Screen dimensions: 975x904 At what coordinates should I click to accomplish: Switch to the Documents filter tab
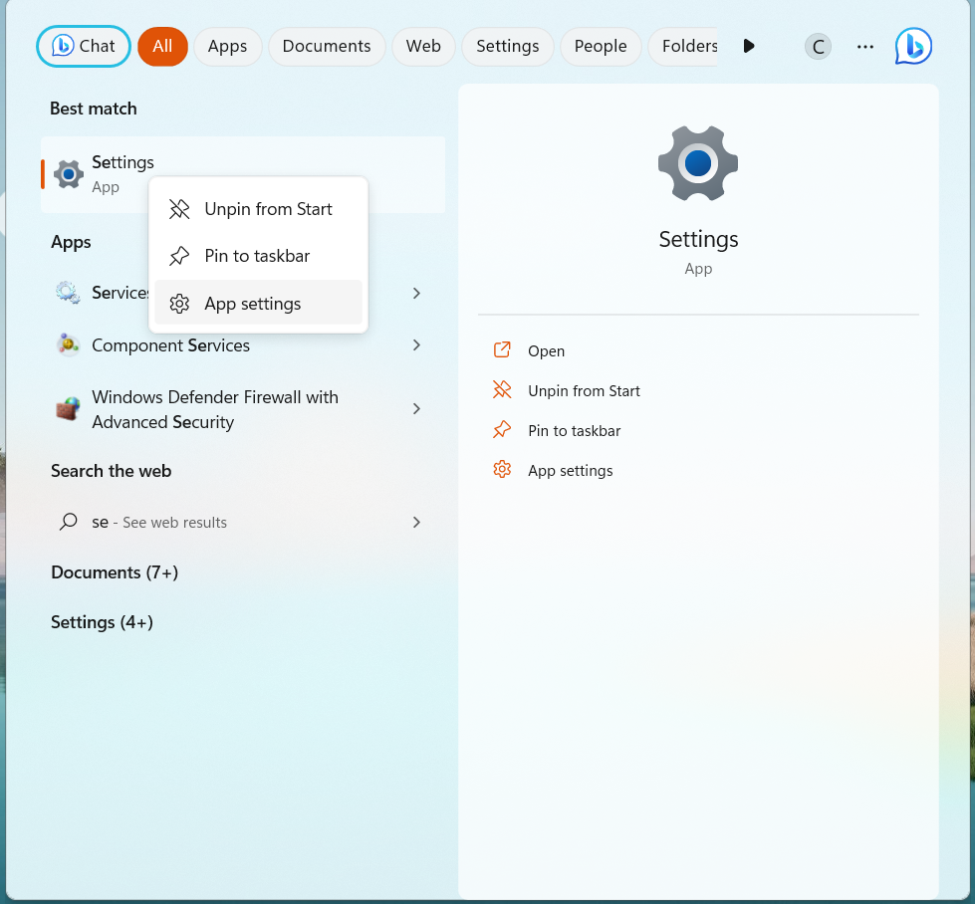(x=327, y=47)
